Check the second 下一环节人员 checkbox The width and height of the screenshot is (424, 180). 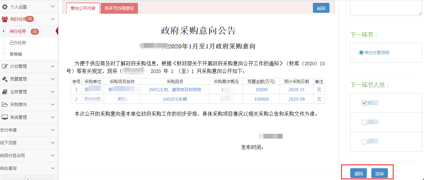[x=364, y=122]
